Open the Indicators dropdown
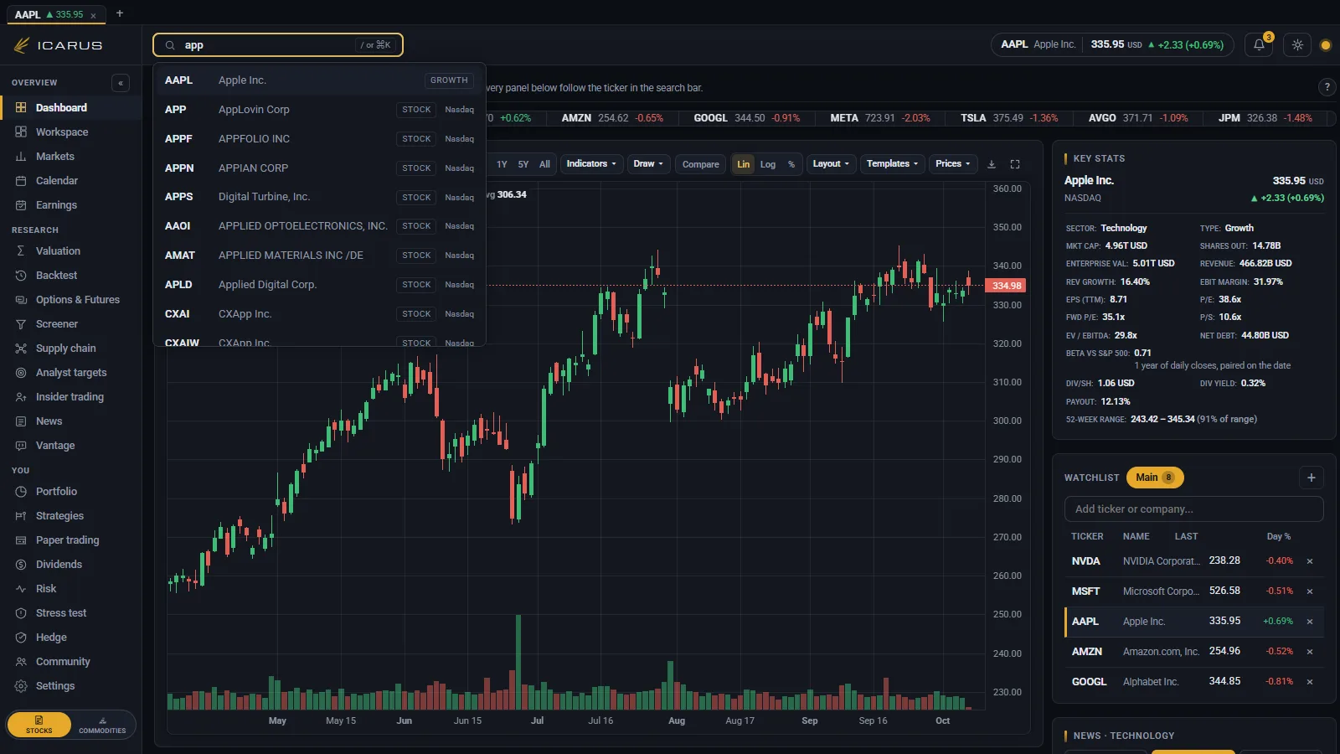The image size is (1340, 754). point(591,164)
